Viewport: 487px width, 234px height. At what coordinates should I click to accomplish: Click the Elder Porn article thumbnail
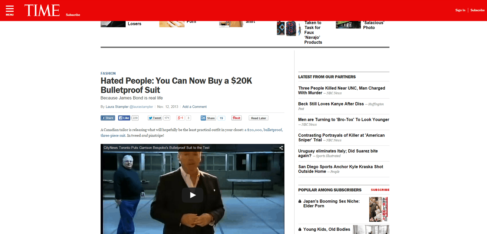[x=378, y=209]
